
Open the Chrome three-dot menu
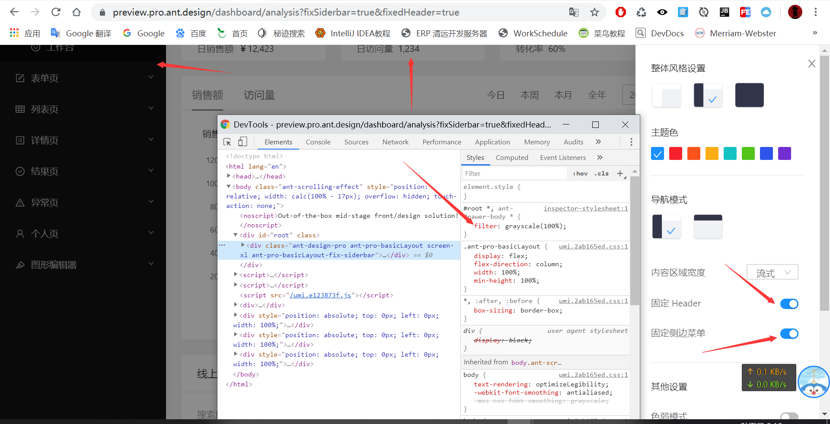point(816,12)
